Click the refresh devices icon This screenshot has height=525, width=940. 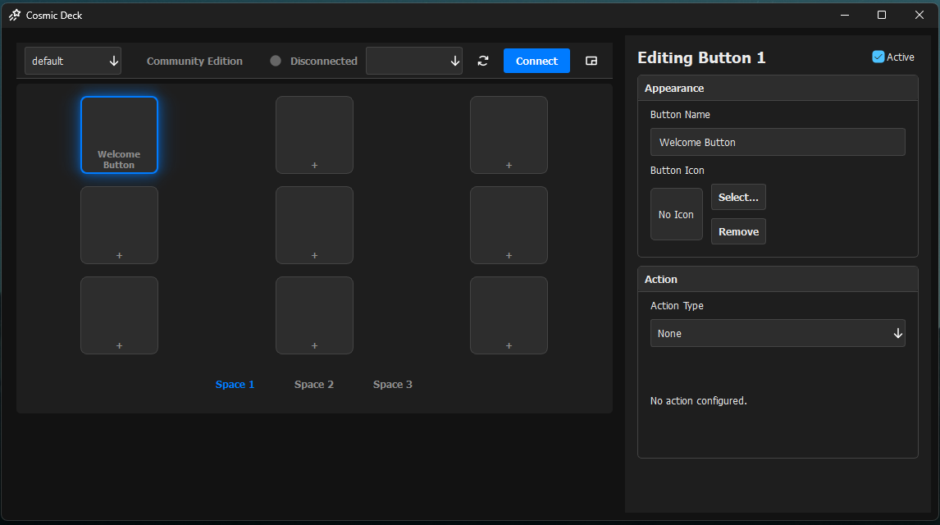483,61
